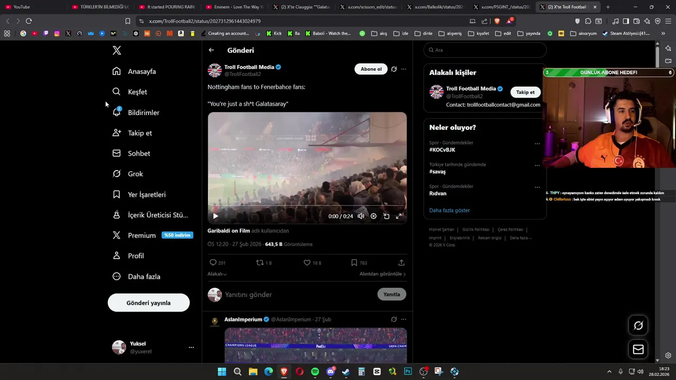Click Grok icon on AslanImperium reply

(394, 319)
